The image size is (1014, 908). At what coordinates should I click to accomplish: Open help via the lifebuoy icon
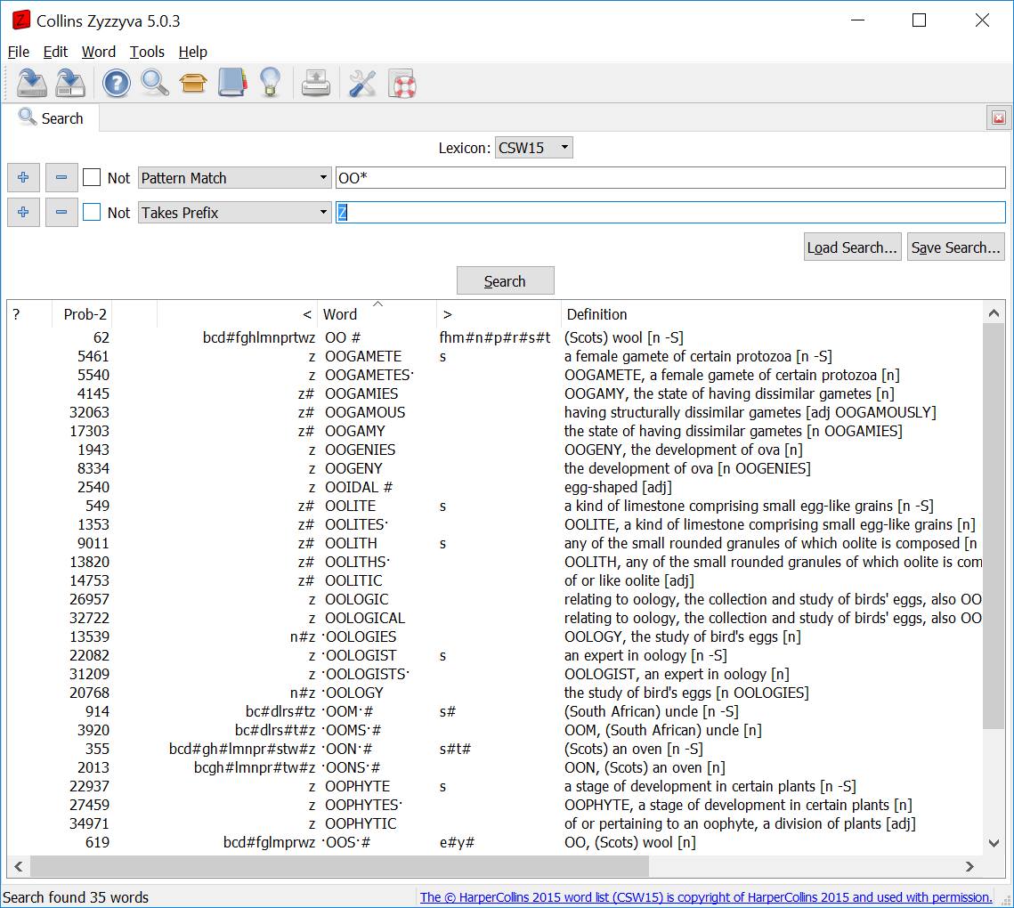402,84
